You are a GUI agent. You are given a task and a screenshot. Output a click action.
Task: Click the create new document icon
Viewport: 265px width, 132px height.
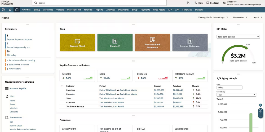coord(188,3)
